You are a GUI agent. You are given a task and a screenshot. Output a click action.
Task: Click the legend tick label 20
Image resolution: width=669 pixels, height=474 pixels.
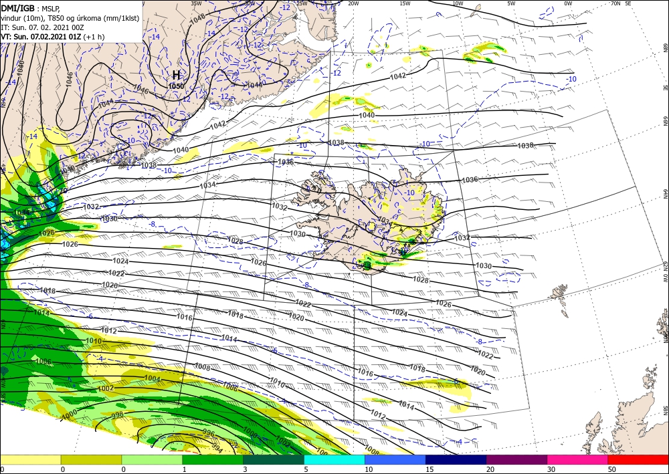click(x=490, y=469)
